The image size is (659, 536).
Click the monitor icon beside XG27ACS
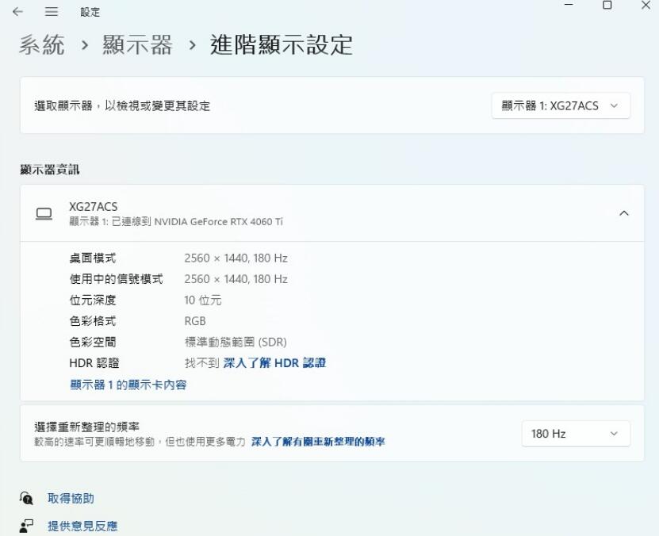(x=42, y=212)
